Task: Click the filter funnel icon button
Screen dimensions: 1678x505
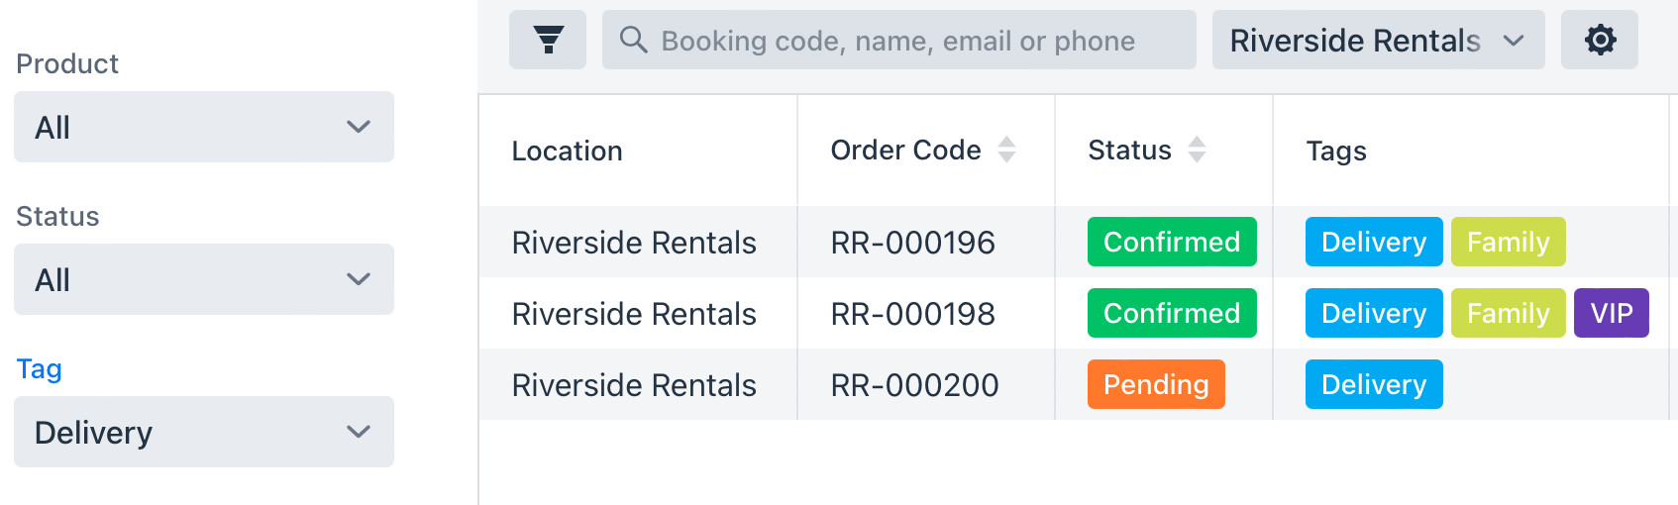Action: point(548,40)
